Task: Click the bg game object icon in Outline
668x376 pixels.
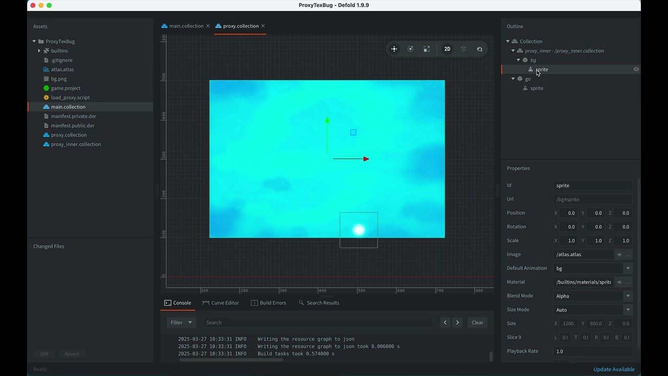Action: (525, 60)
